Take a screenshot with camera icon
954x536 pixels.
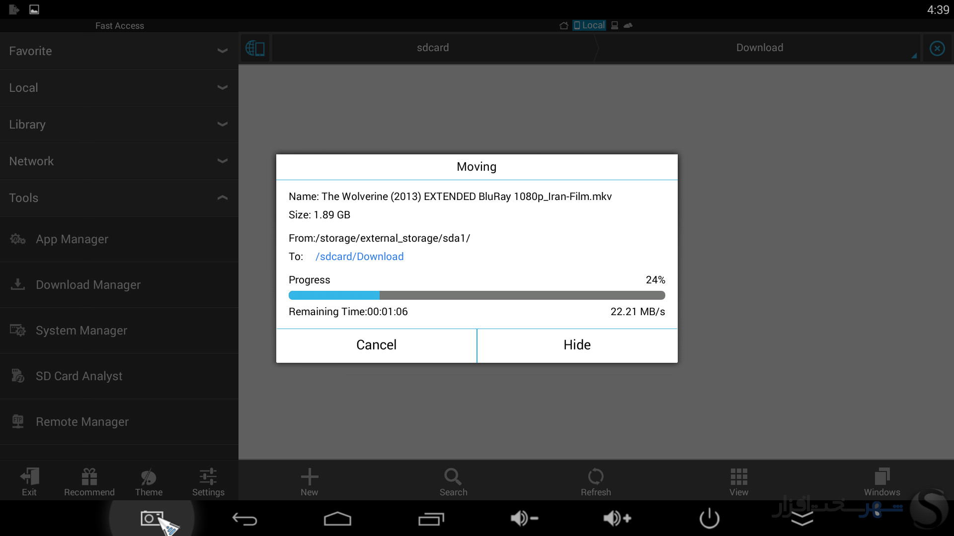point(152,519)
